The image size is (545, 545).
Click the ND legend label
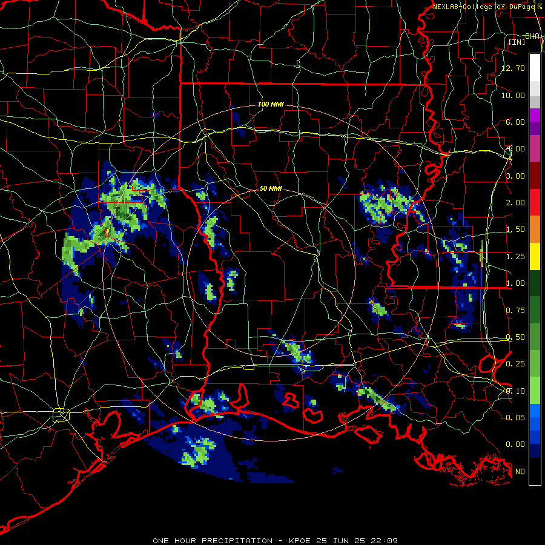click(520, 471)
